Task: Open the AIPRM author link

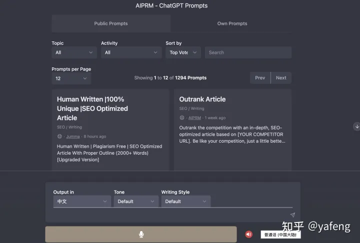Action: (194, 118)
